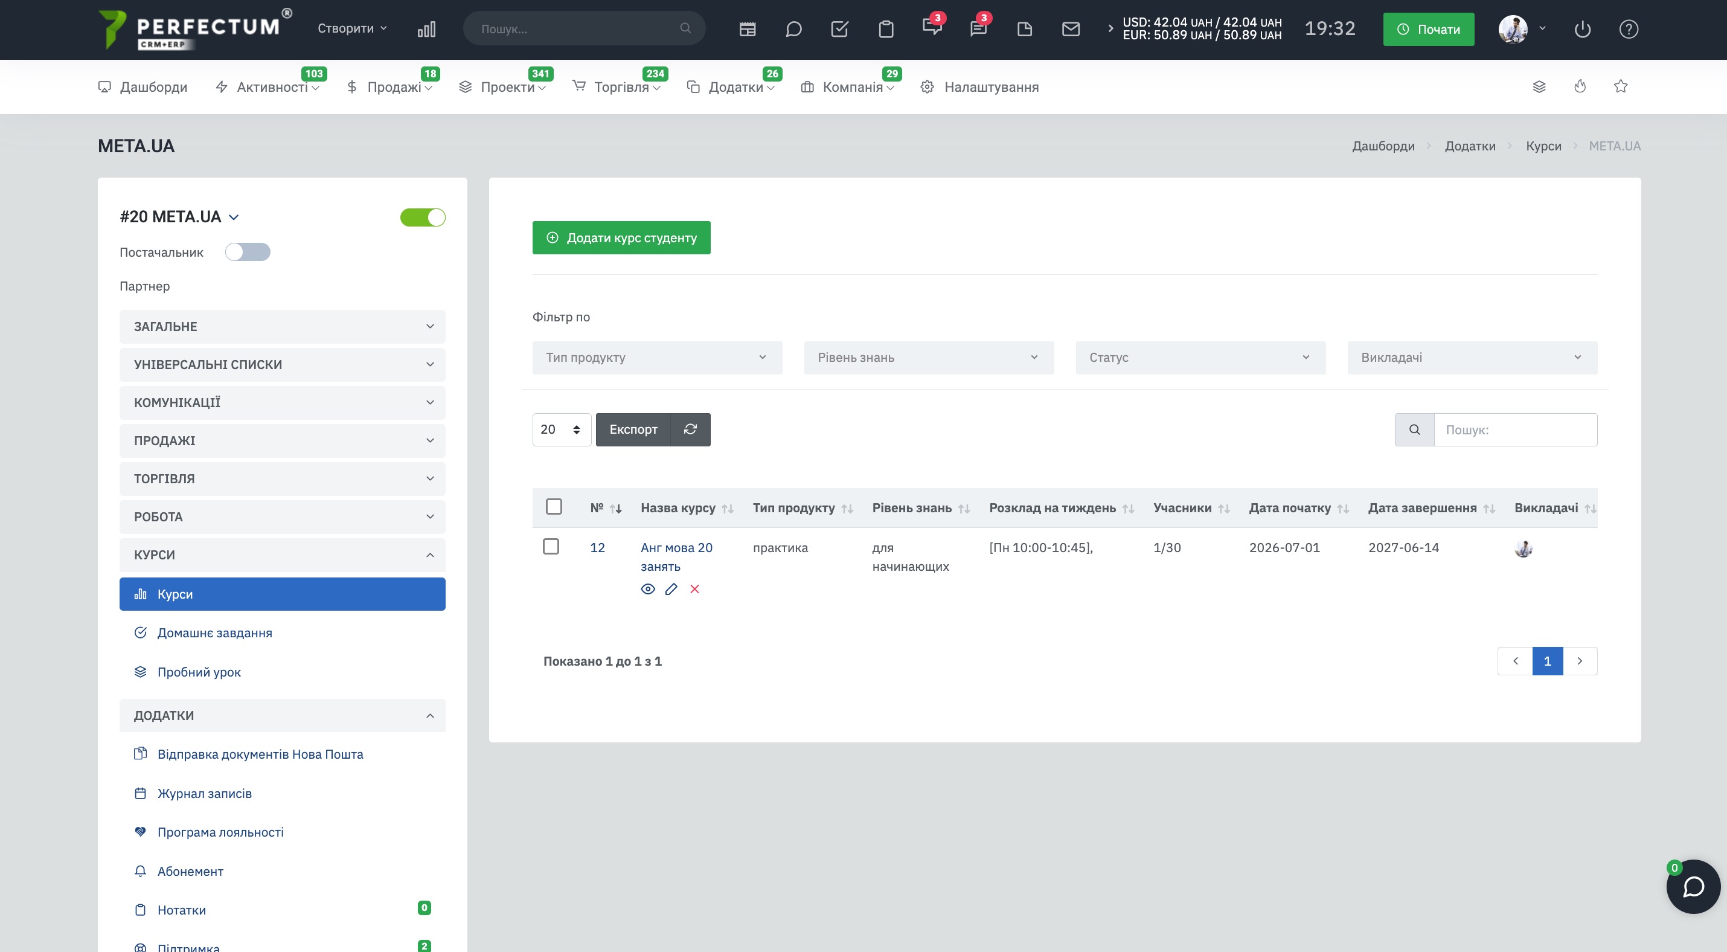
Task: Open the statistics bar chart icon in header
Action: point(426,29)
